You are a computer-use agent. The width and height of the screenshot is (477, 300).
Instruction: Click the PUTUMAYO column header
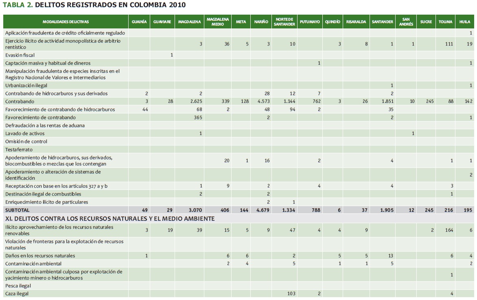(x=310, y=22)
